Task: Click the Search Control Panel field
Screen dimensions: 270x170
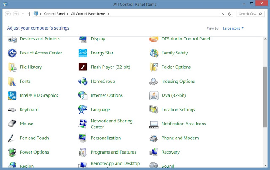Action: point(248,14)
